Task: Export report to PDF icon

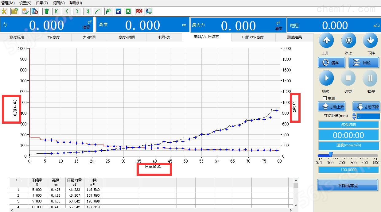Action: coord(139,11)
